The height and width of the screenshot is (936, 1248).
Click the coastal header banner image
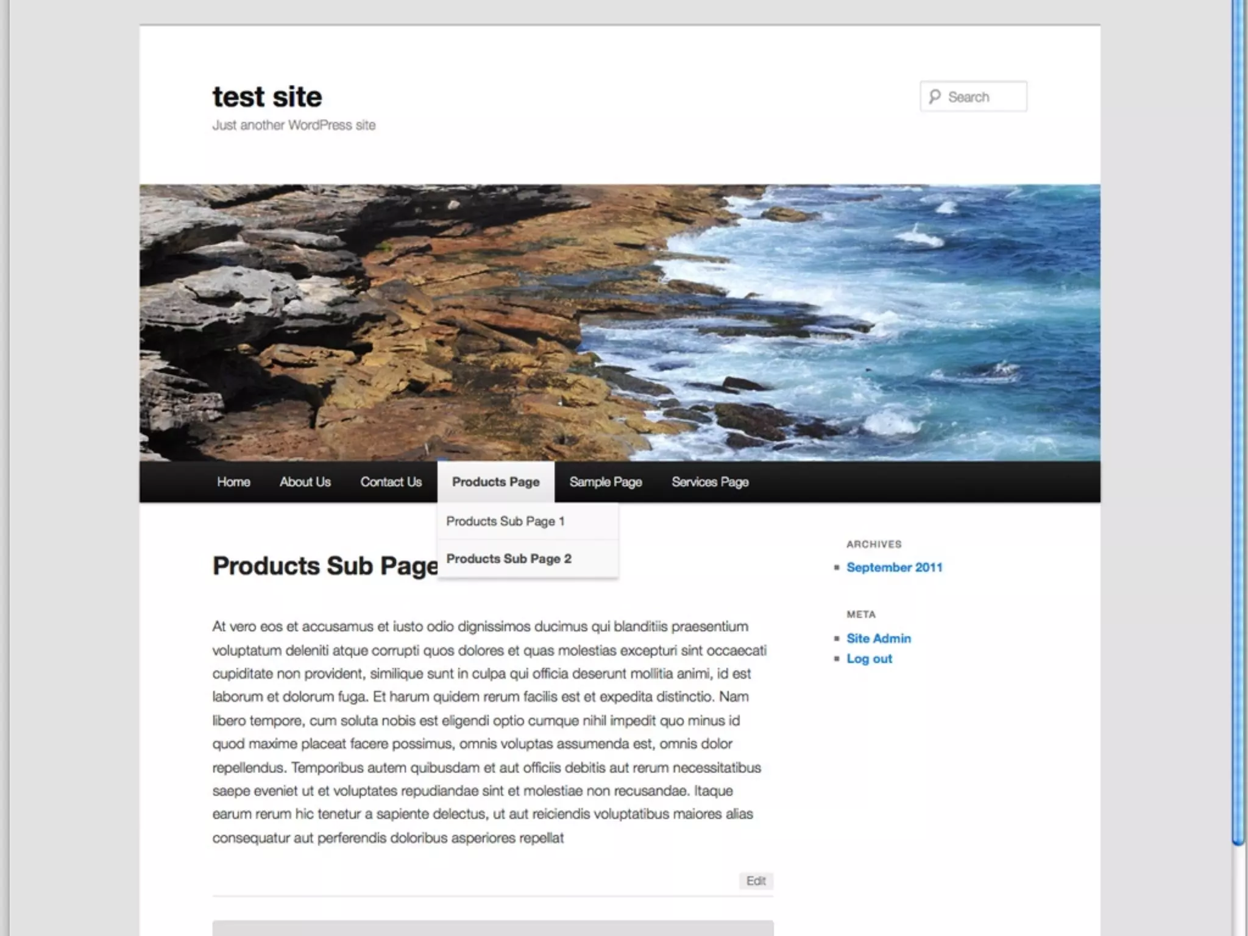619,322
